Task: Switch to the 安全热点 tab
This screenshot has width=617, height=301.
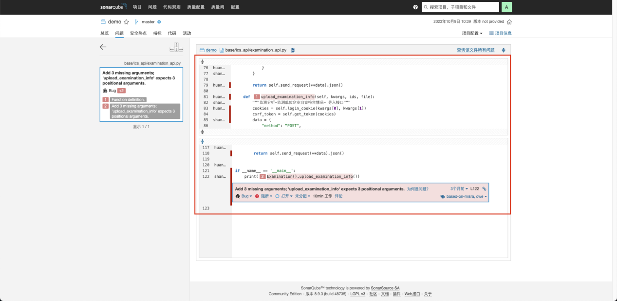Action: 139,33
